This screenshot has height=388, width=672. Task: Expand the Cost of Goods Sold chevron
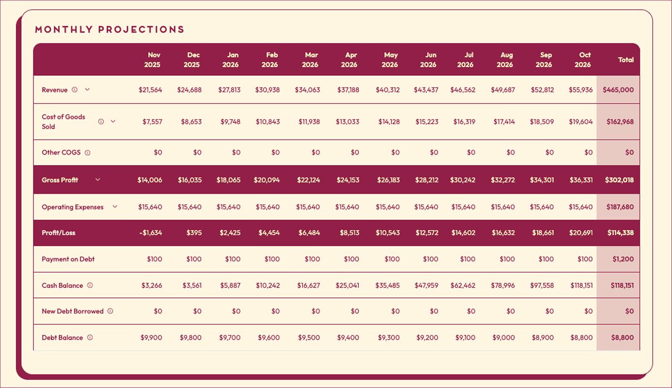pos(113,121)
